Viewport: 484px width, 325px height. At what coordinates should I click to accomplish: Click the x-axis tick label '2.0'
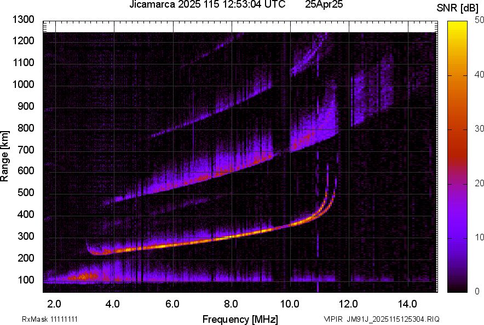coord(54,304)
